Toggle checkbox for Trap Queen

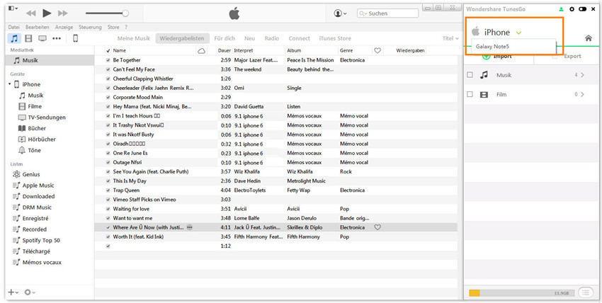tap(108, 190)
